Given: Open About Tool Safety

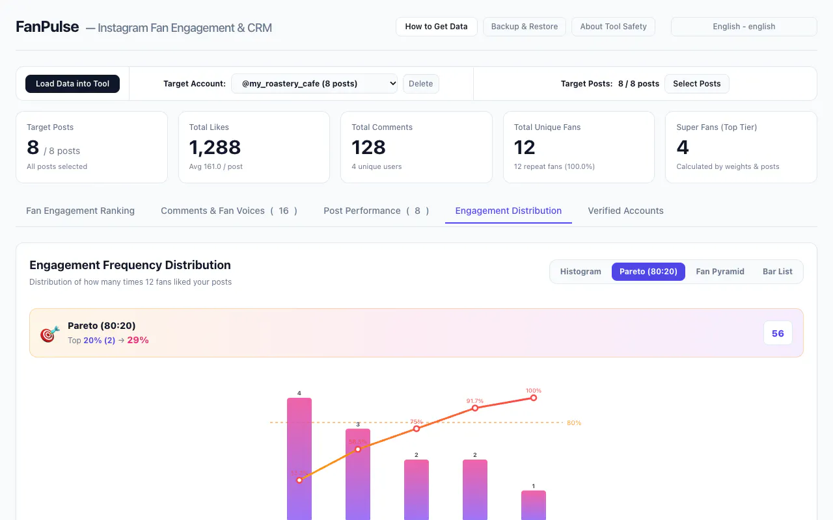Looking at the screenshot, I should pyautogui.click(x=613, y=27).
